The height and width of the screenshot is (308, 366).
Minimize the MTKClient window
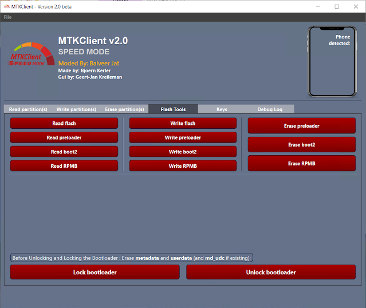pyautogui.click(x=318, y=6)
